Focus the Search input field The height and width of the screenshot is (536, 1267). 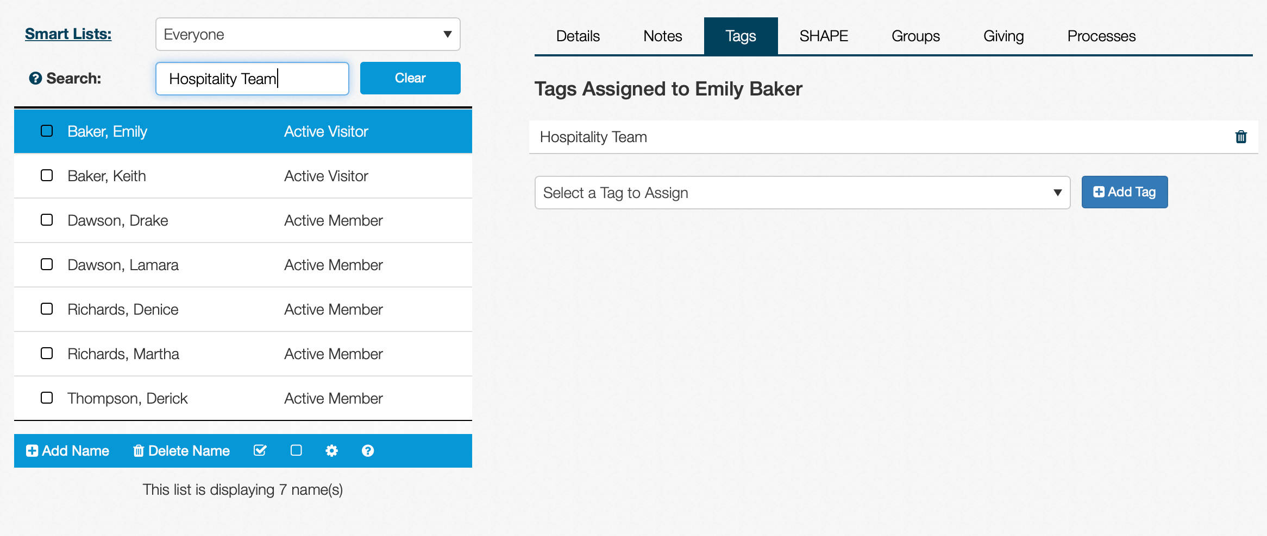[x=252, y=79]
